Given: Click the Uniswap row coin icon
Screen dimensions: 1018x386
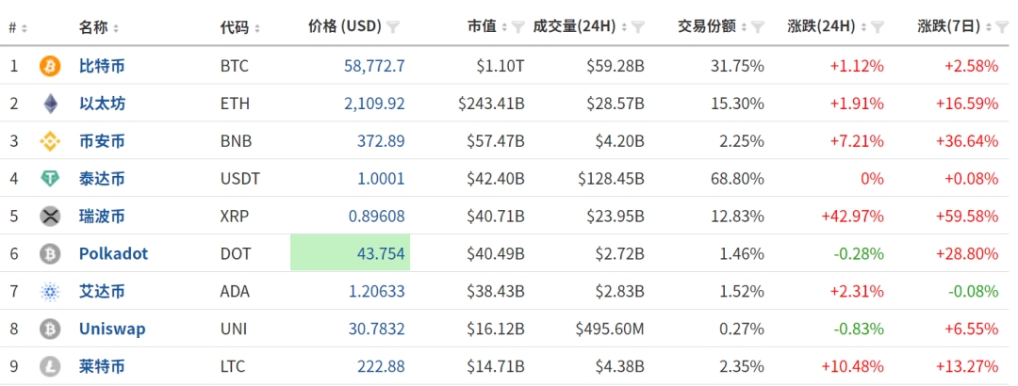Looking at the screenshot, I should (x=50, y=330).
